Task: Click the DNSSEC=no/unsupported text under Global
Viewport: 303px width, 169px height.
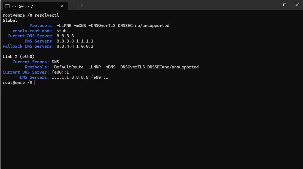Action: (143, 26)
